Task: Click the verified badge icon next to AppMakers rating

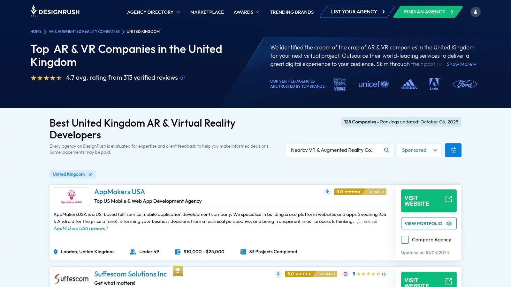Action: (327, 192)
